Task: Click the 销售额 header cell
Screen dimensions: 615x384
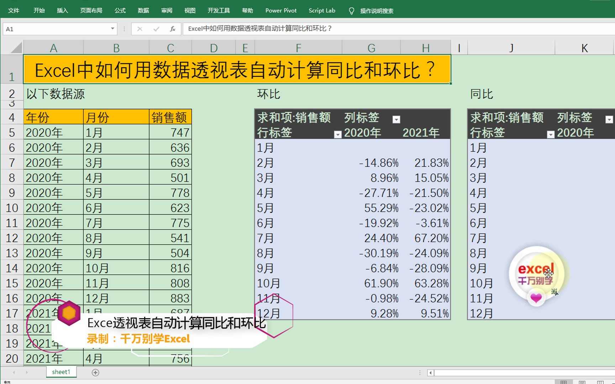Action: pos(170,117)
